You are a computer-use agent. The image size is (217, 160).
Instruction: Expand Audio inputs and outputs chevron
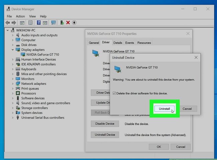coord(13,35)
